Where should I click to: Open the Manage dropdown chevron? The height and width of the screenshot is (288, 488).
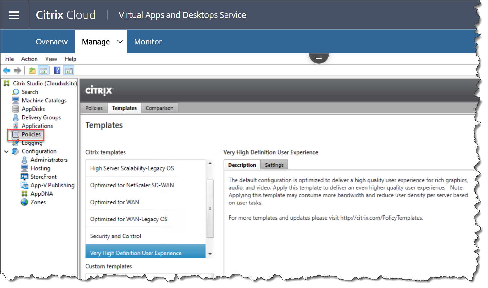[120, 41]
